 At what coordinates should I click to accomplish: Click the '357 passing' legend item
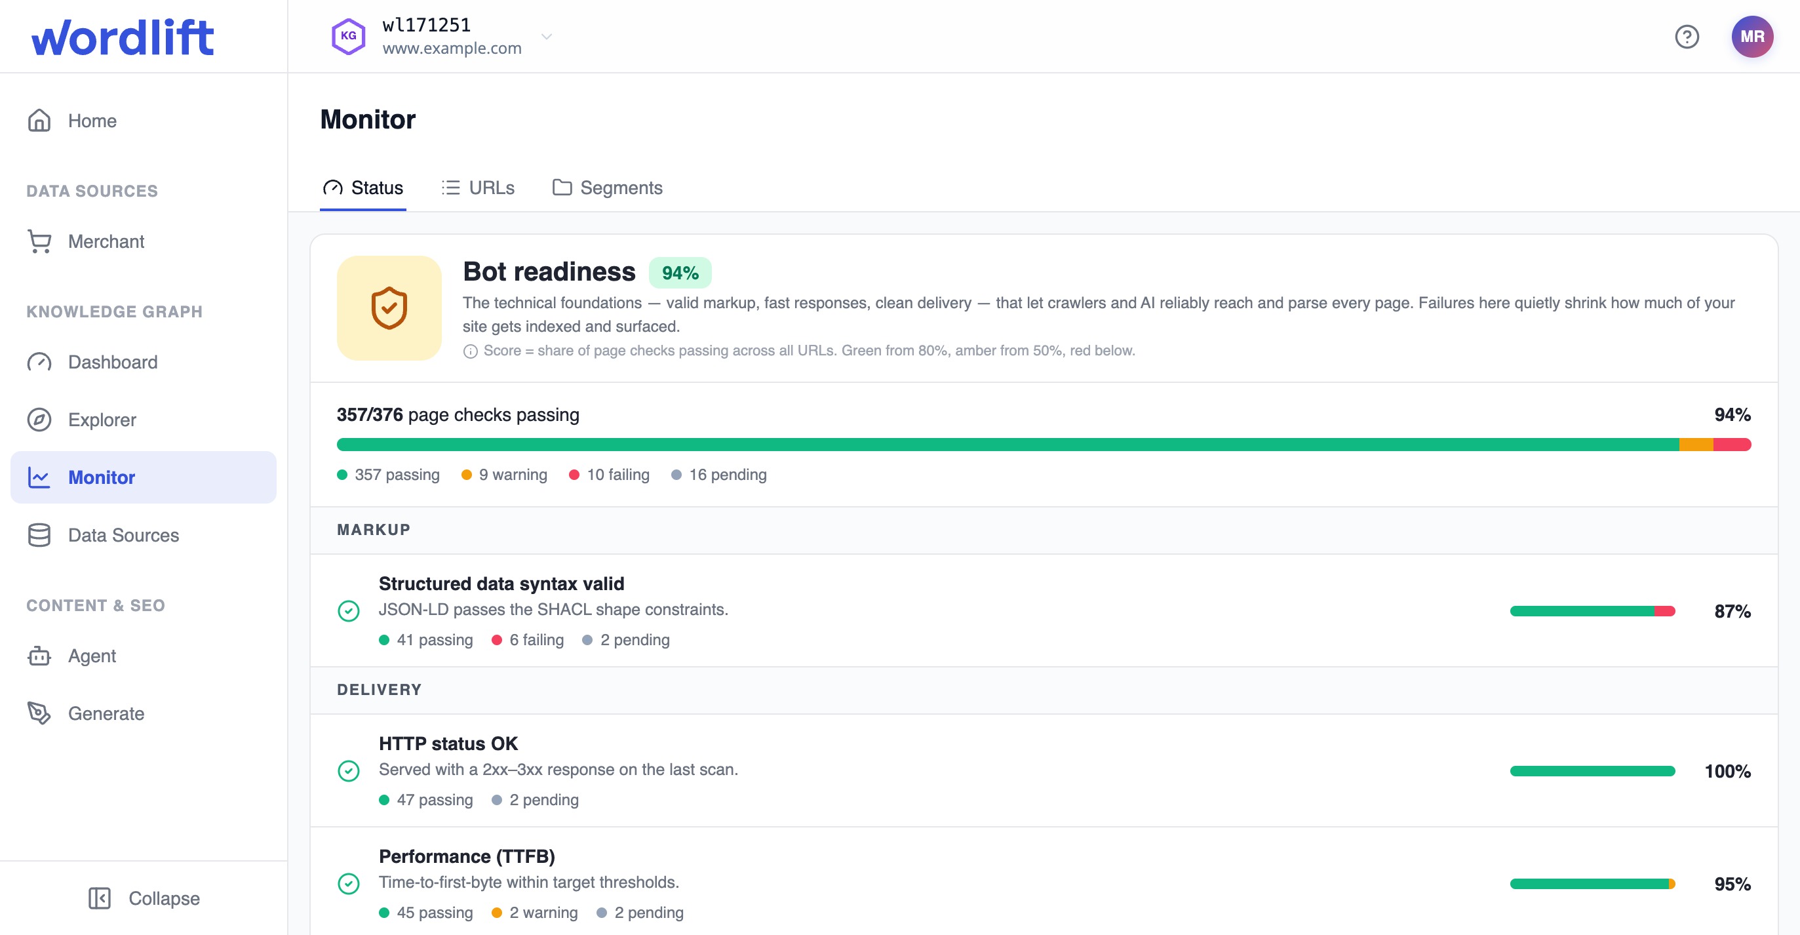pos(388,475)
